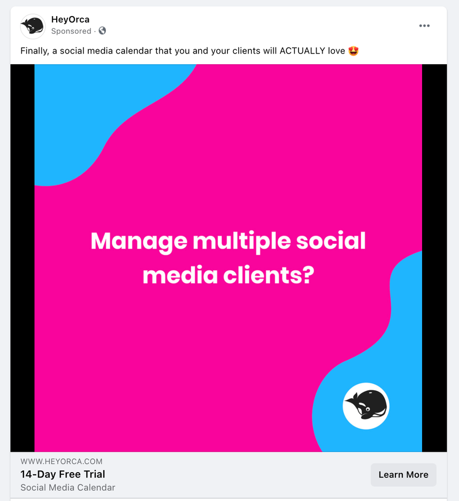Open the three-dots post options menu
The image size is (459, 501).
pyautogui.click(x=425, y=25)
